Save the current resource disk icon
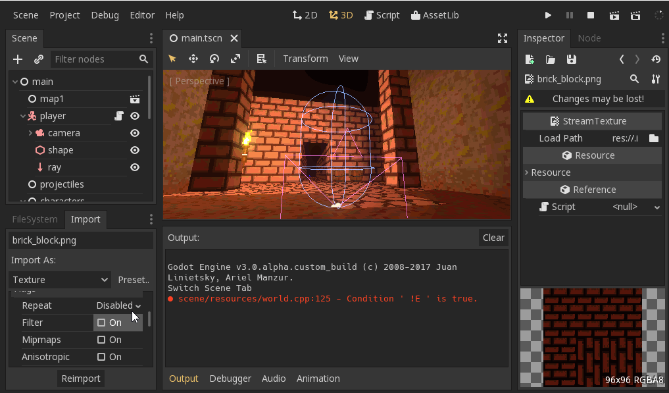Screen dimensions: 669x393 [x=572, y=59]
